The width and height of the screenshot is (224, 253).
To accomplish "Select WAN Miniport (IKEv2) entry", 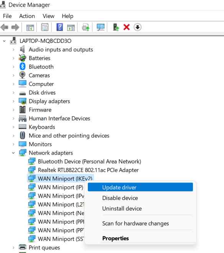I will pyautogui.click(x=65, y=178).
